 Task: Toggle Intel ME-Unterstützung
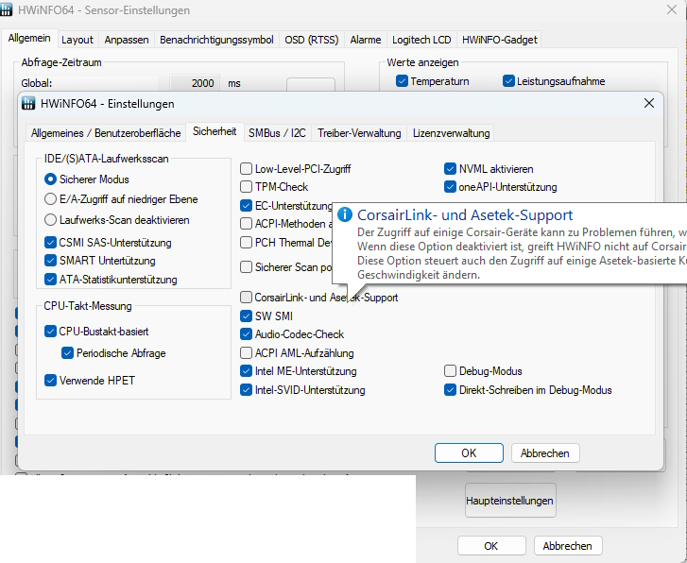247,371
